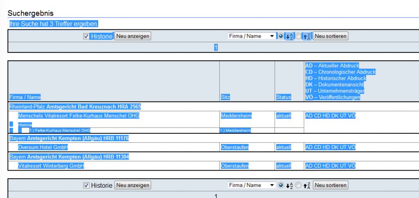Click the bottom bar's A-Z down-arrow sort icon
The height and width of the screenshot is (198, 419).
[x=289, y=185]
